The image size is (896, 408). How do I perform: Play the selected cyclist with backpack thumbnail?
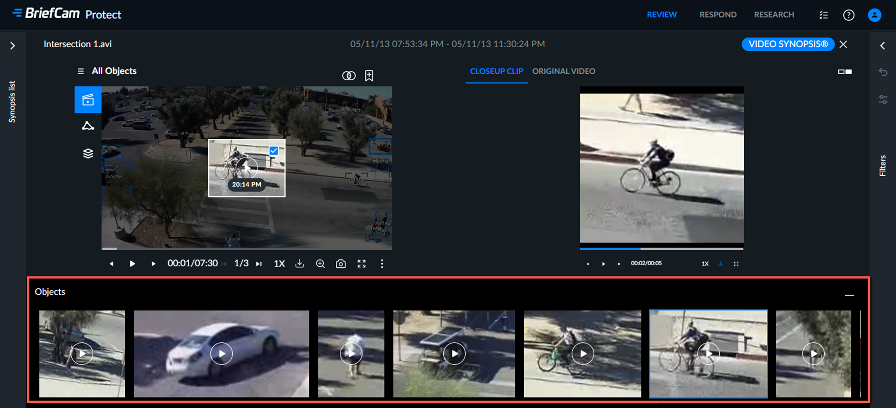[x=708, y=353]
